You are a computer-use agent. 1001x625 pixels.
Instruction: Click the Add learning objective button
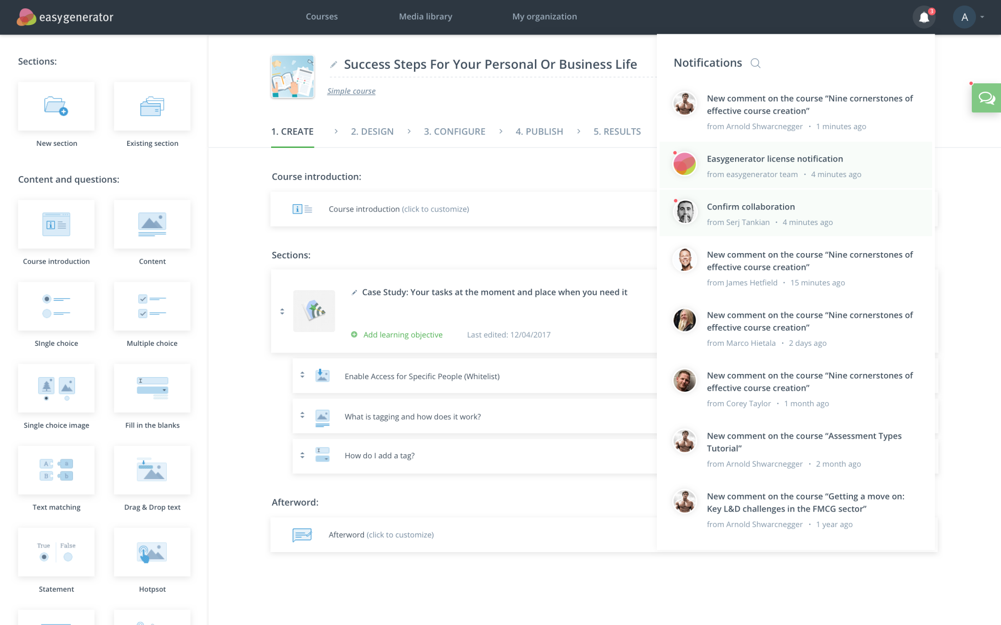click(396, 333)
